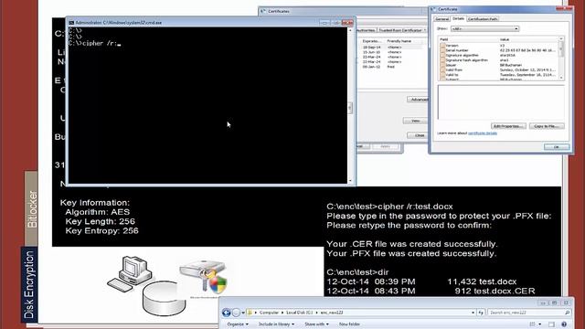Click the cmd.exe title bar icon
Viewport: 585px width, 329px height.
[71, 23]
